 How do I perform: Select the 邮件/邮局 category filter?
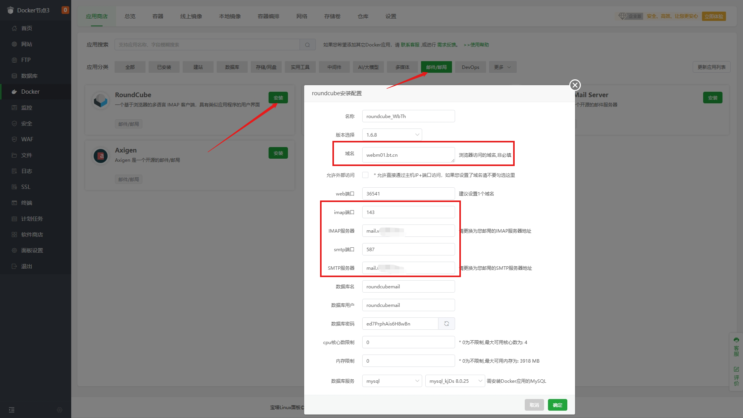437,67
